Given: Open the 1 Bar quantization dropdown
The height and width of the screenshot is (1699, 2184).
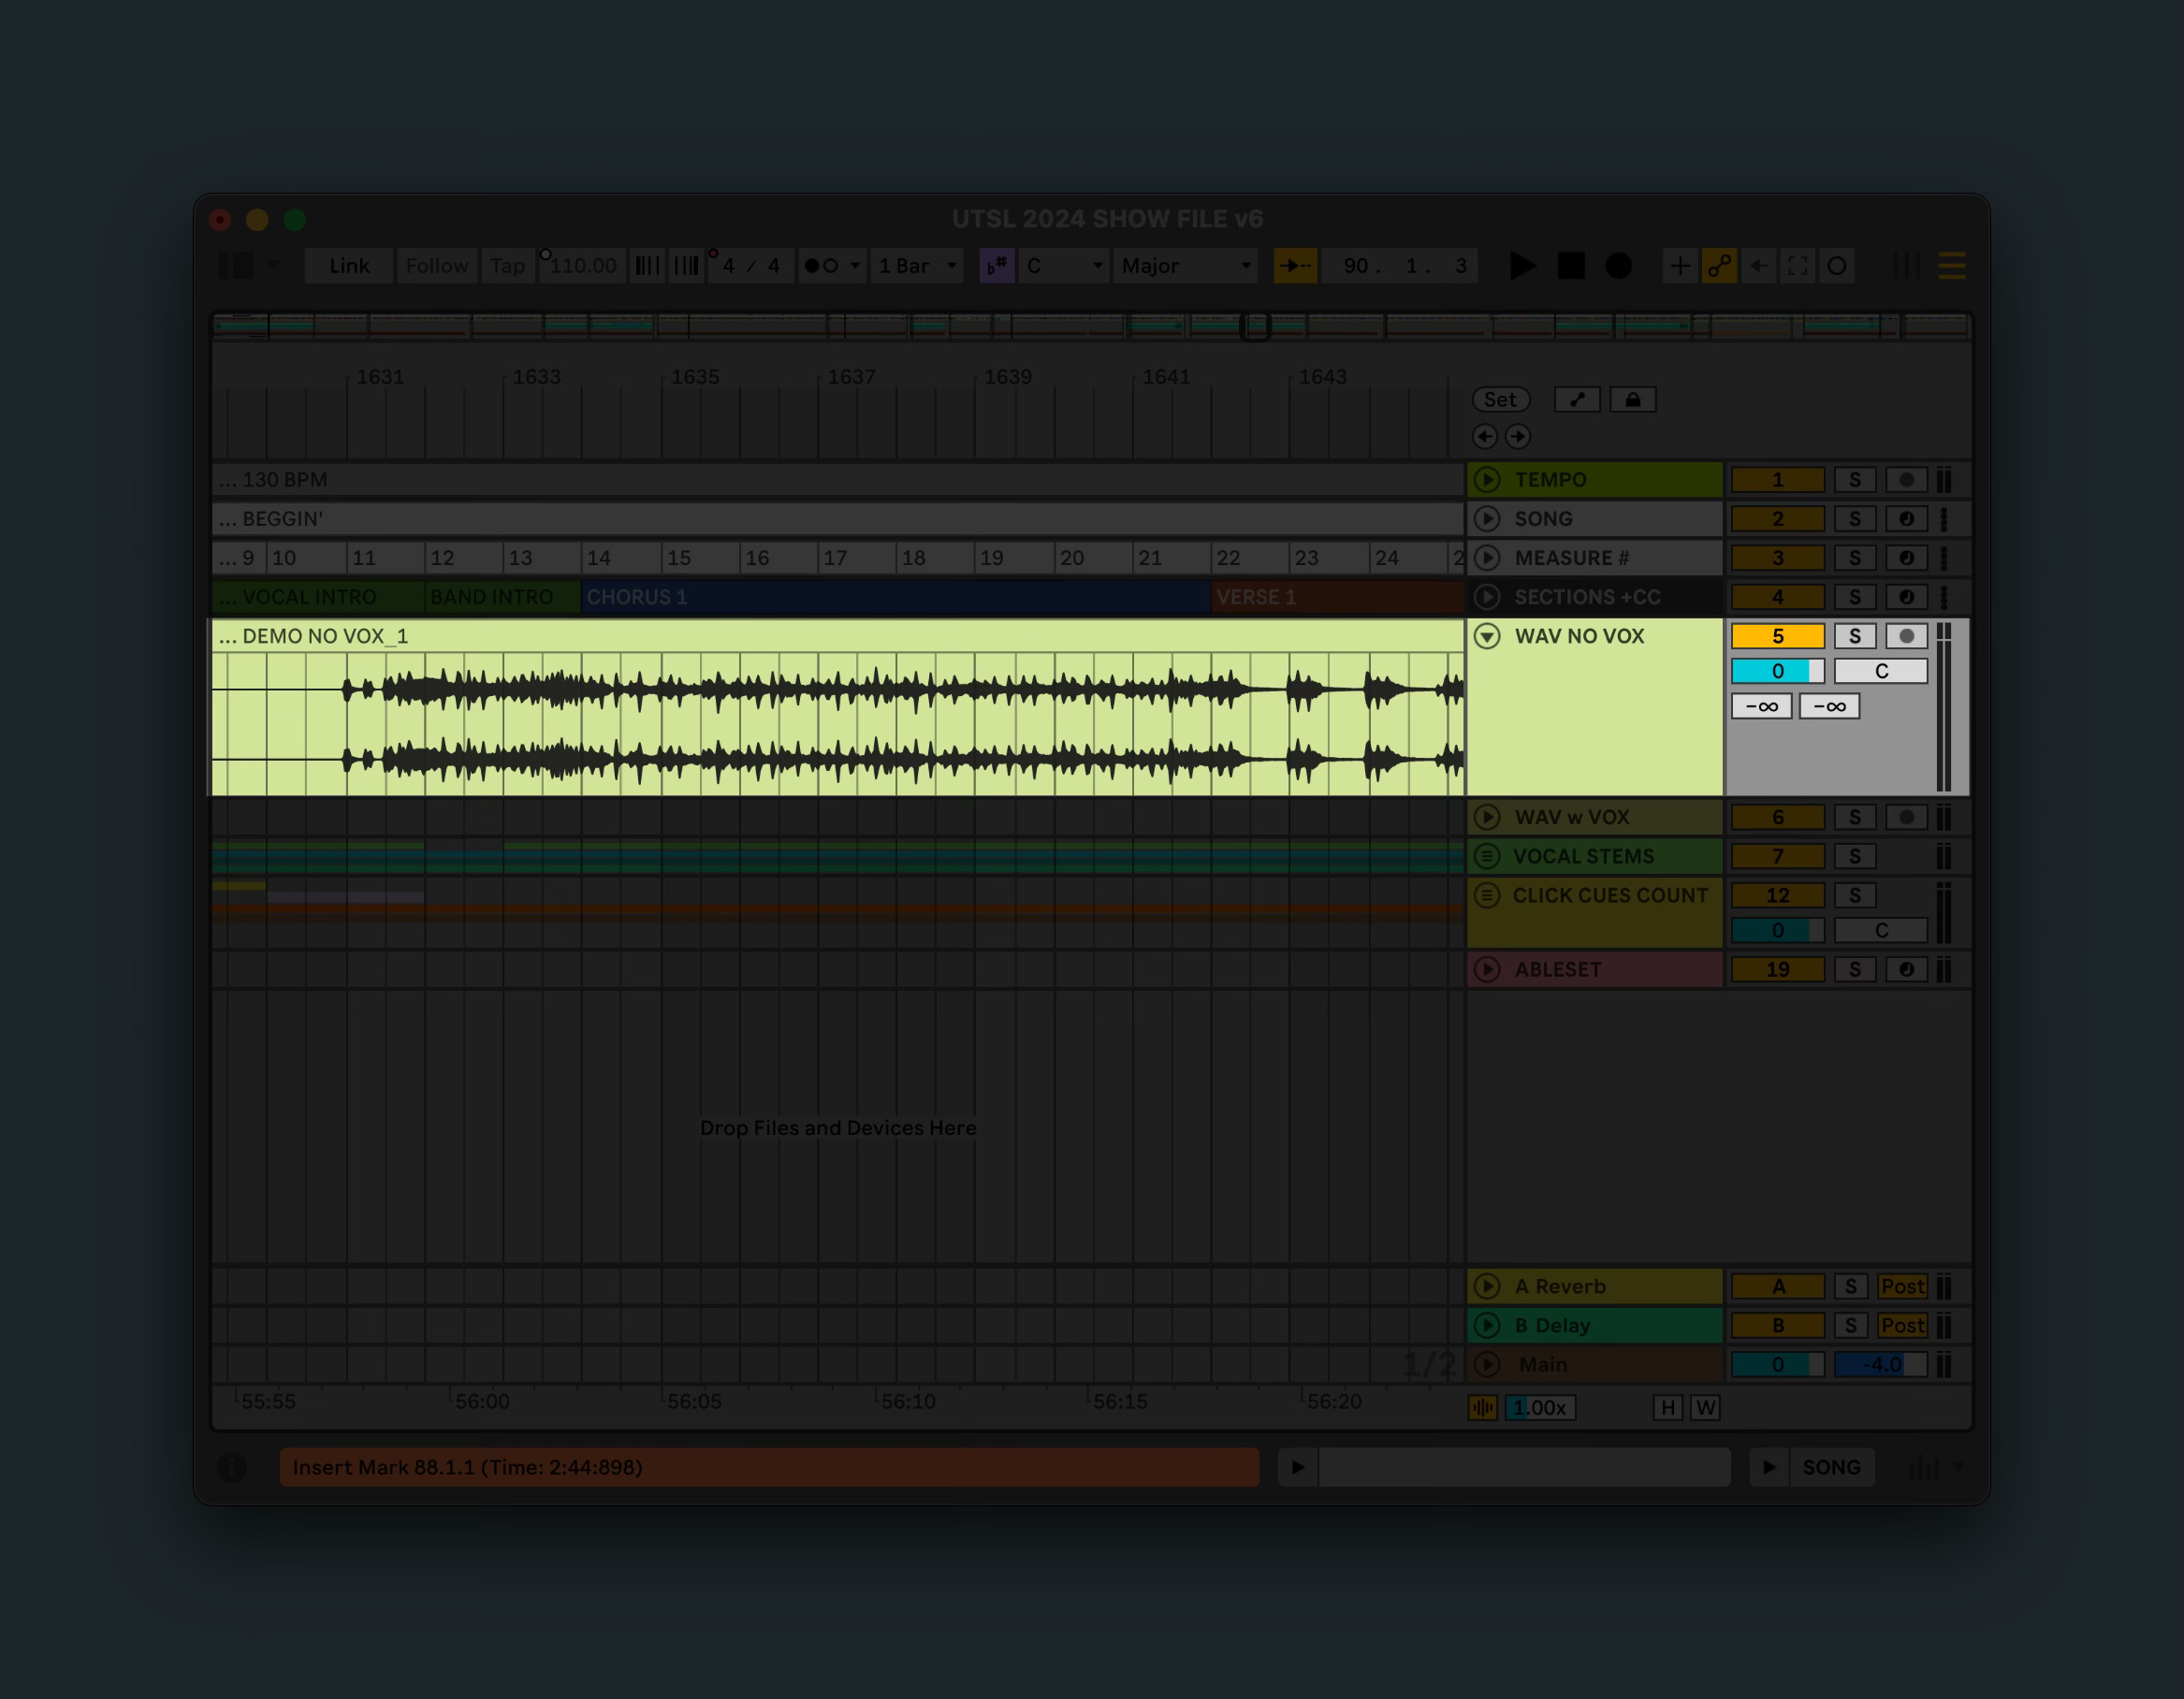Looking at the screenshot, I should pos(917,266).
